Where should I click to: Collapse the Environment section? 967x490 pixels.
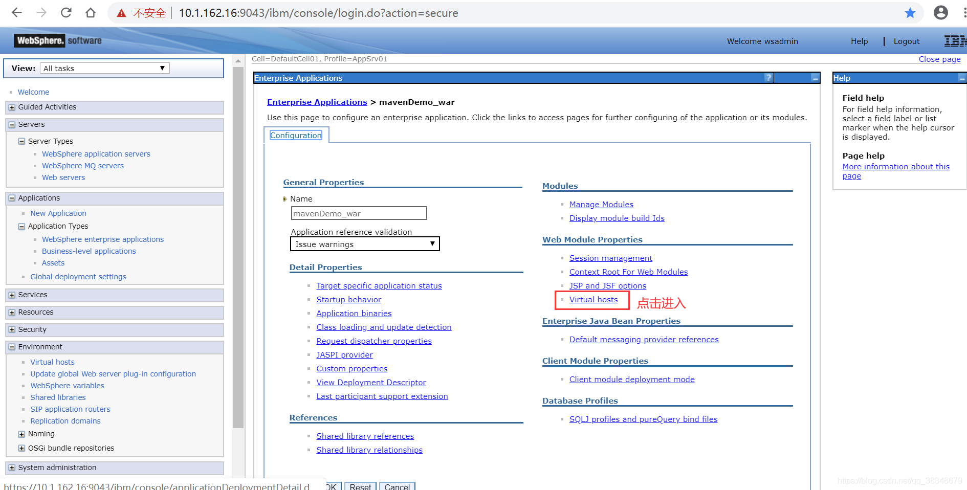[12, 347]
